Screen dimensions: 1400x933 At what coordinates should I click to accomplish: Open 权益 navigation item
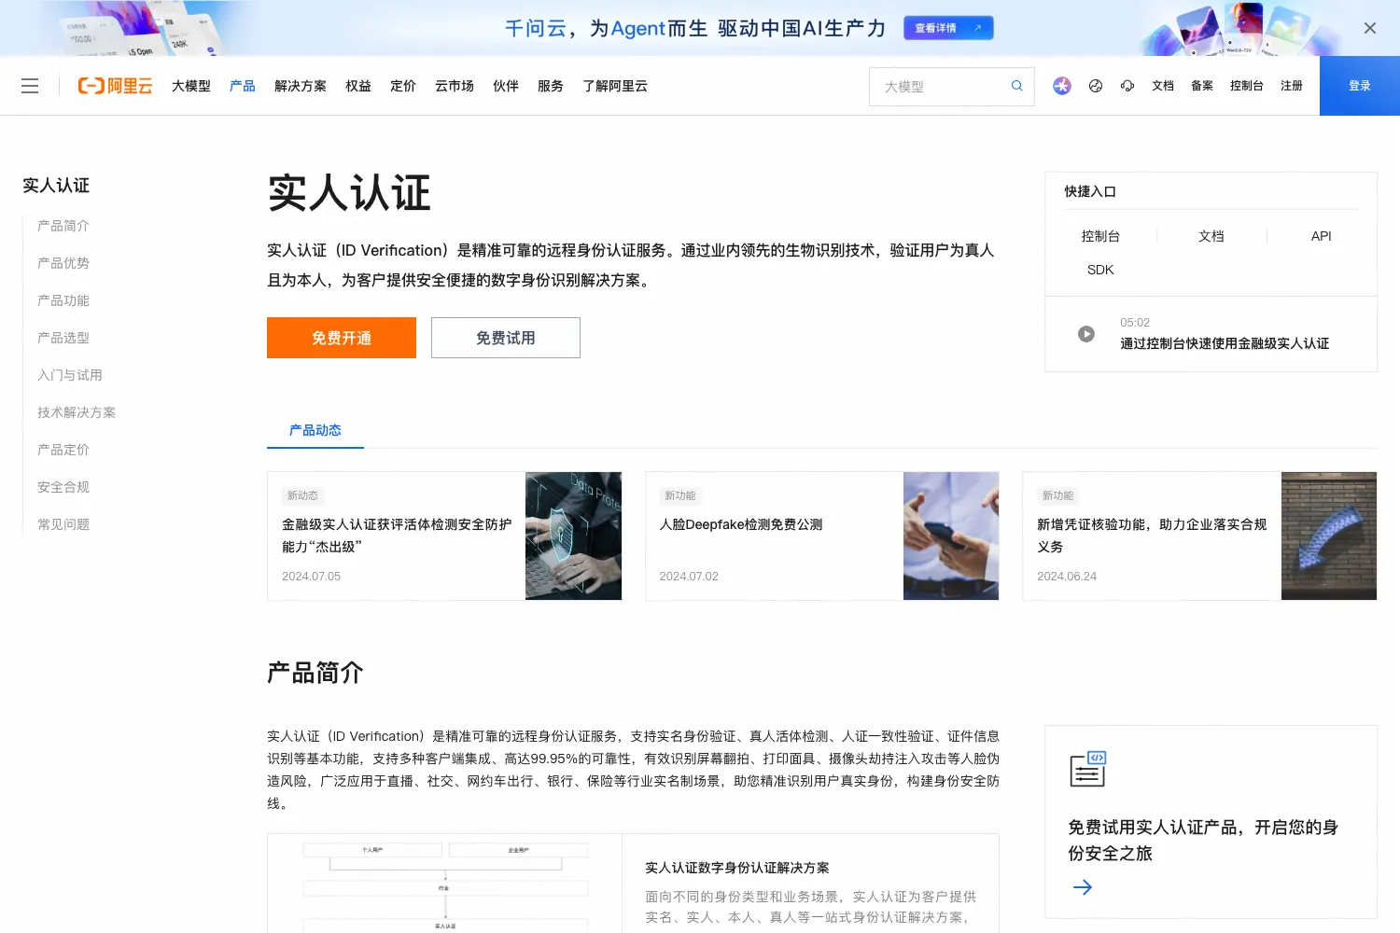pyautogui.click(x=358, y=86)
